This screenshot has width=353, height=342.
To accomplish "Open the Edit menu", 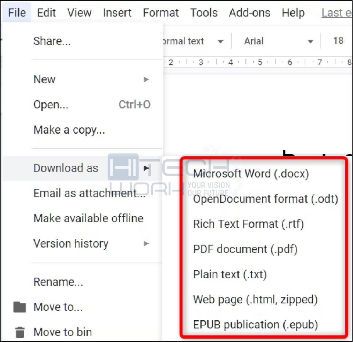I will tap(47, 13).
